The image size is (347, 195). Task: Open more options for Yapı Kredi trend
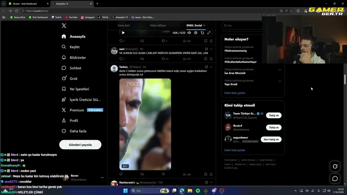280,81
